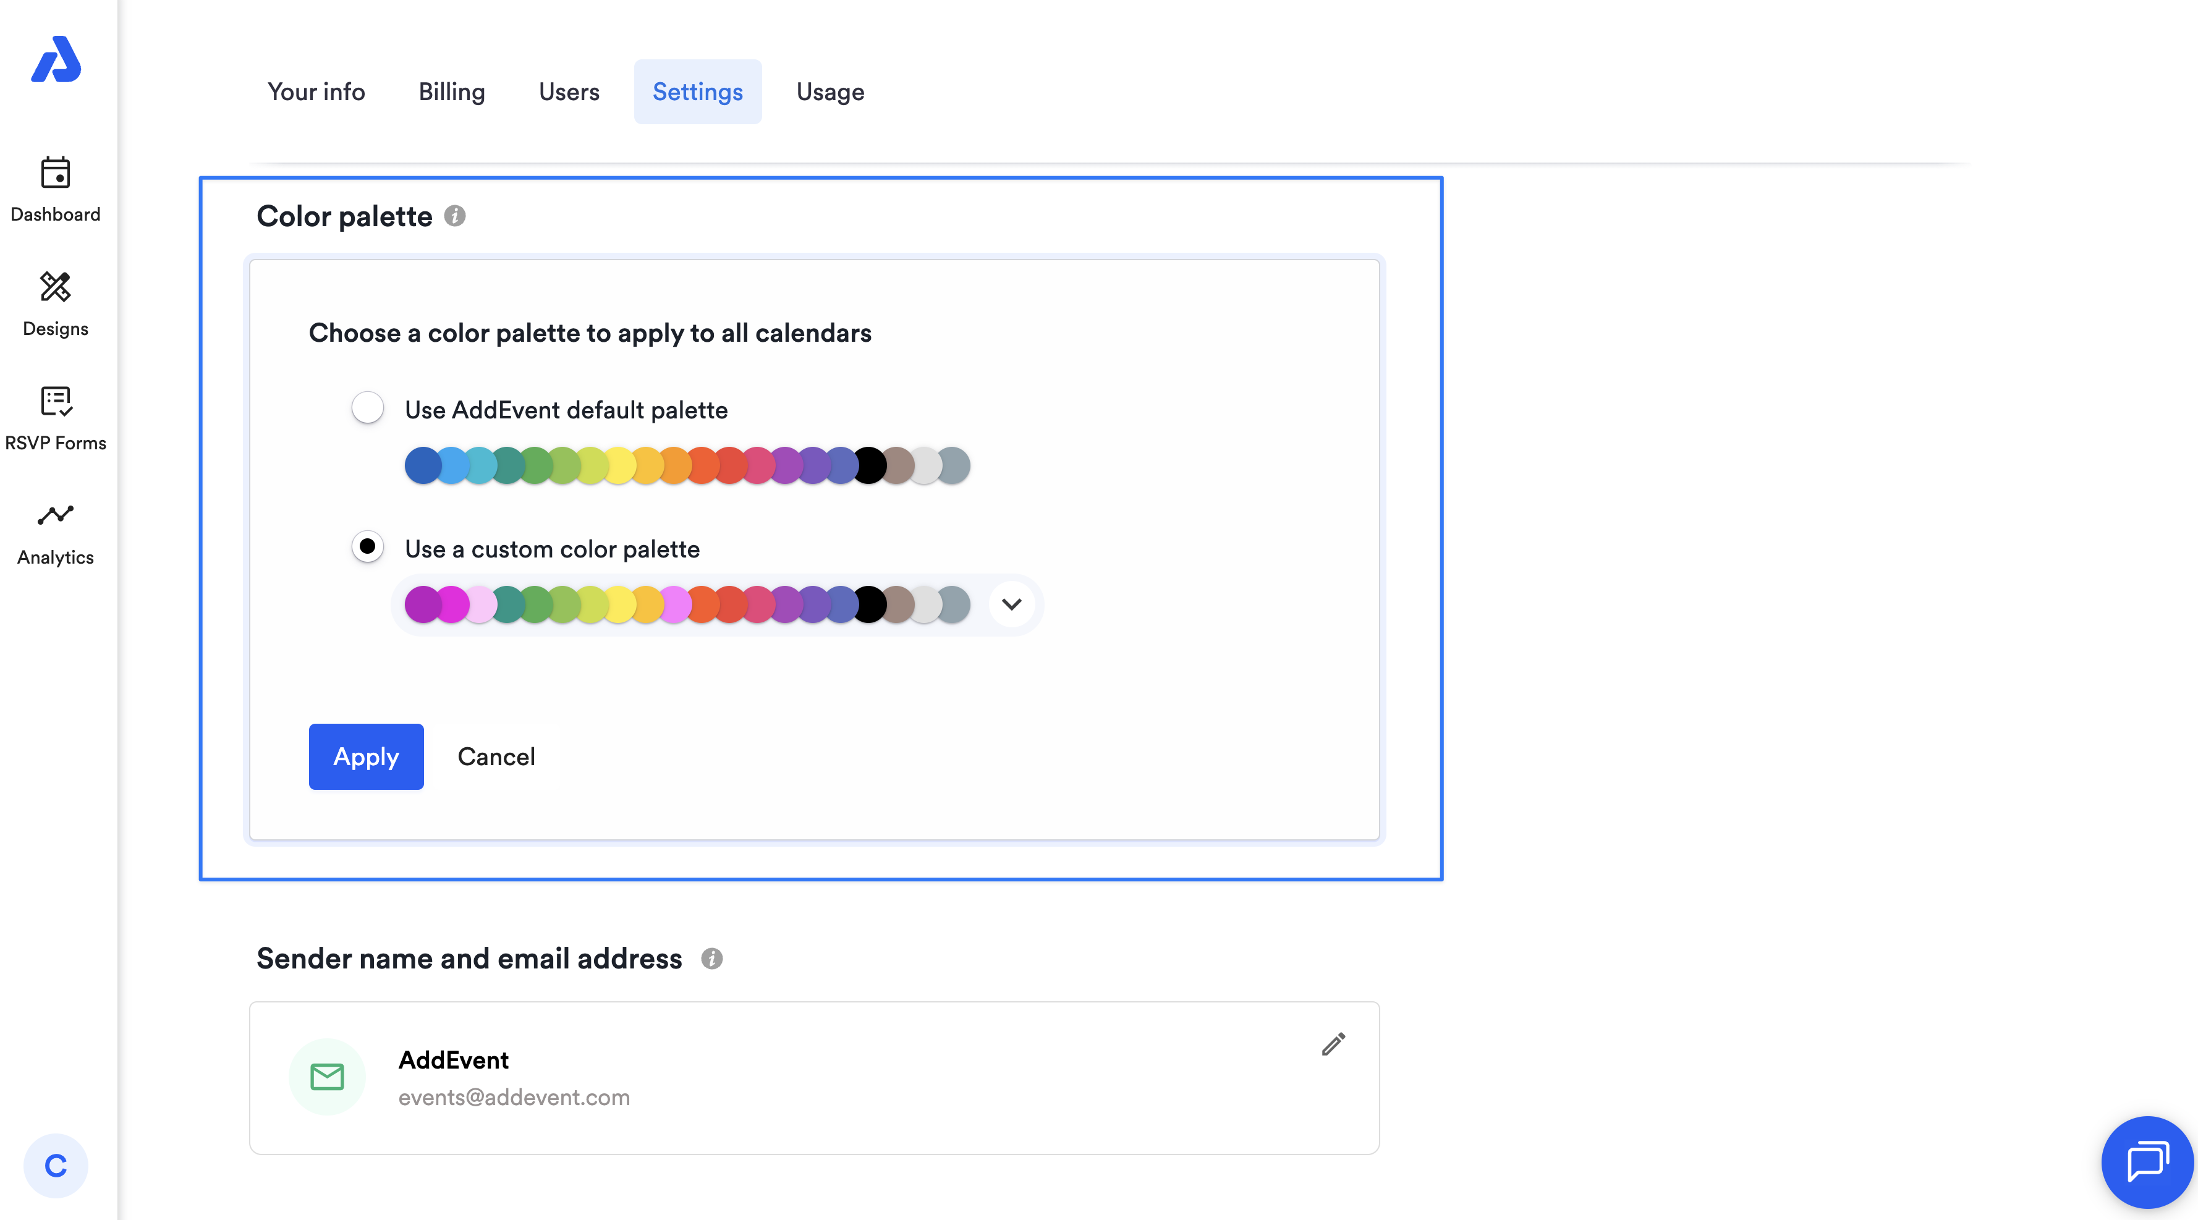Click the events@addevent.com sender email

[514, 1097]
